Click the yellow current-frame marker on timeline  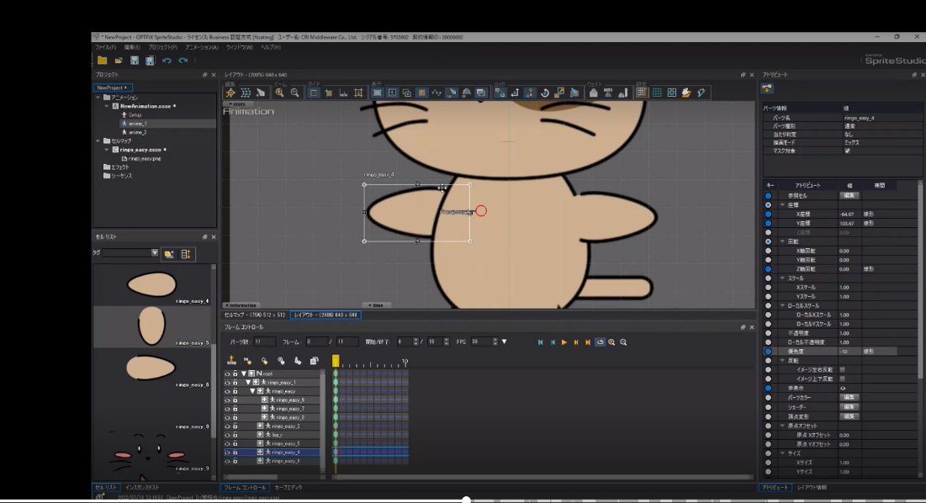336,361
